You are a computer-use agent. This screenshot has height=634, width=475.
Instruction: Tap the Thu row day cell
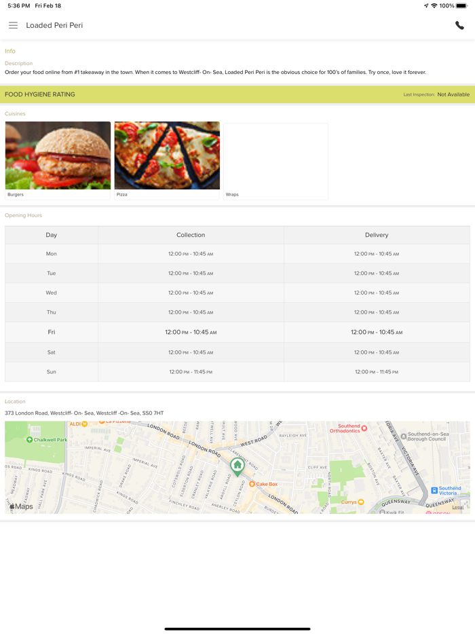[52, 312]
